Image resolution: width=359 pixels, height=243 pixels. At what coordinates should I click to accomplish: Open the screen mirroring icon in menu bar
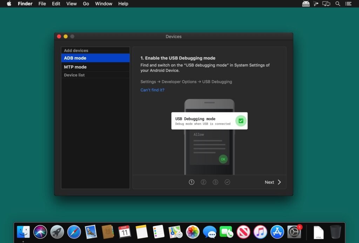(x=326, y=4)
